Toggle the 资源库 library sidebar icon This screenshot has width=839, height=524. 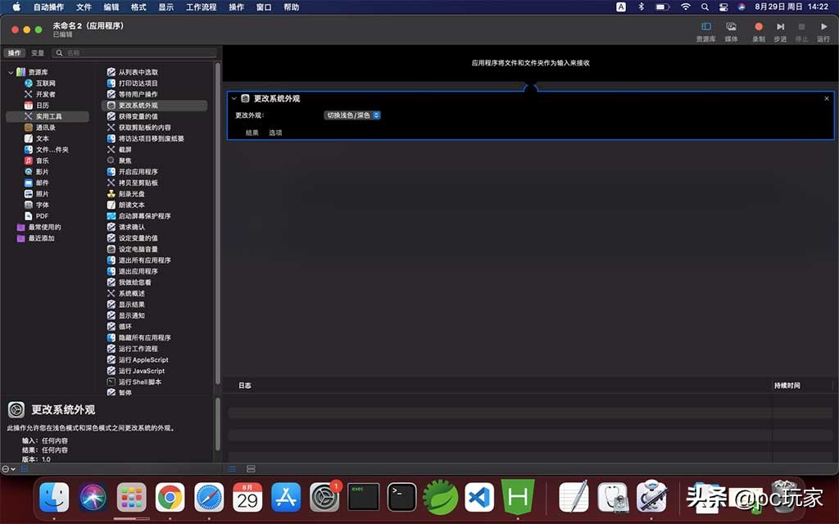[x=705, y=26]
